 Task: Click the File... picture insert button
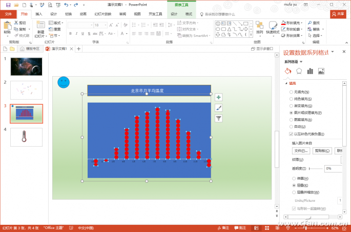[x=301, y=151]
